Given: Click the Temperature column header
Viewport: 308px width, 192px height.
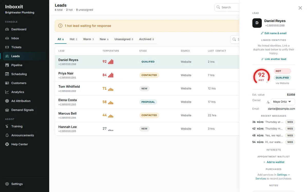Looking at the screenshot, I should 111,51.
